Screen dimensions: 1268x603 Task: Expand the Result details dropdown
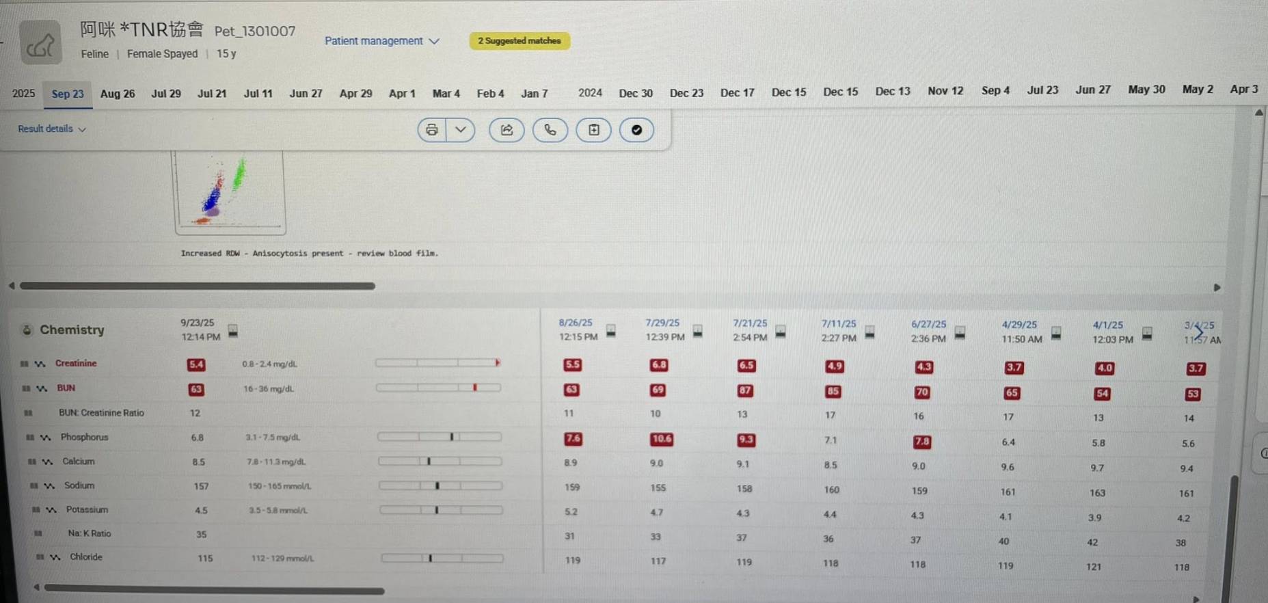pos(52,129)
